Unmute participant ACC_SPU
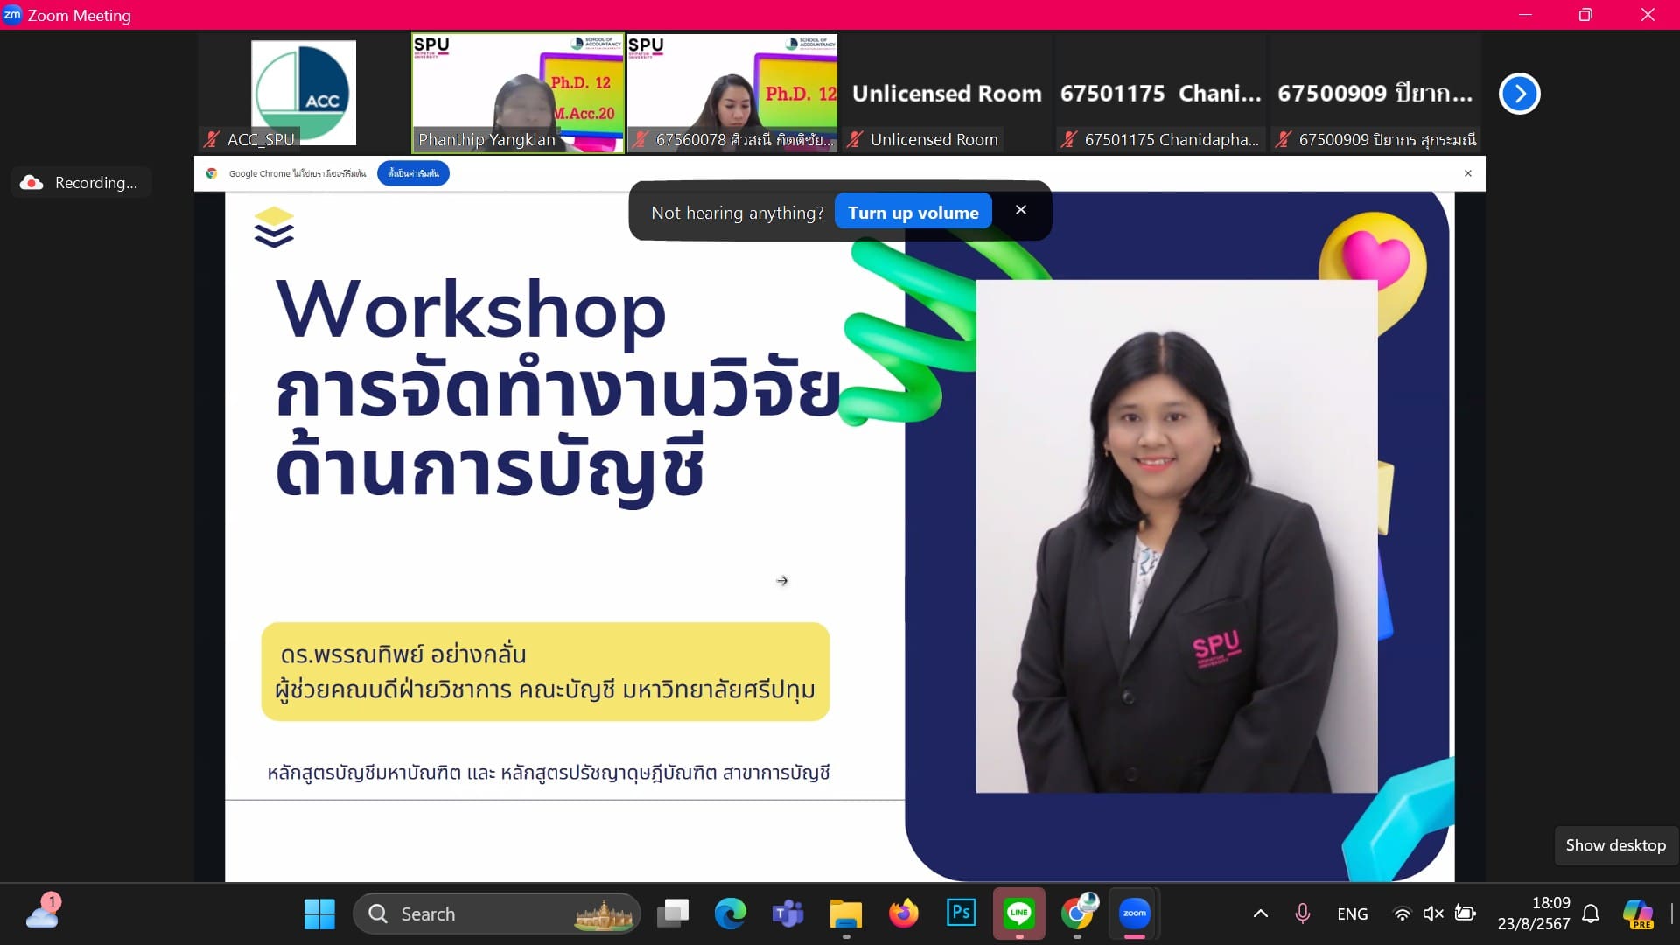Screen dimensions: 1680x945 pyautogui.click(x=210, y=139)
